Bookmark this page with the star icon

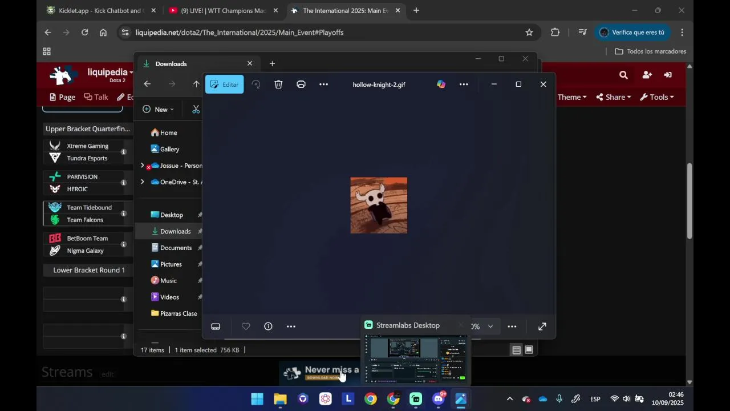(529, 33)
